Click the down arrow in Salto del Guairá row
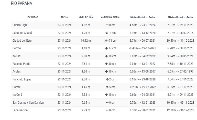The image size is (197, 120). tap(107, 33)
